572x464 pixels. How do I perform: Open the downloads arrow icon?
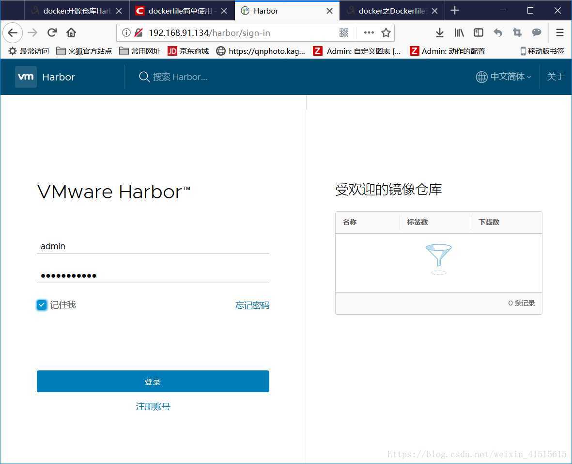click(x=440, y=33)
